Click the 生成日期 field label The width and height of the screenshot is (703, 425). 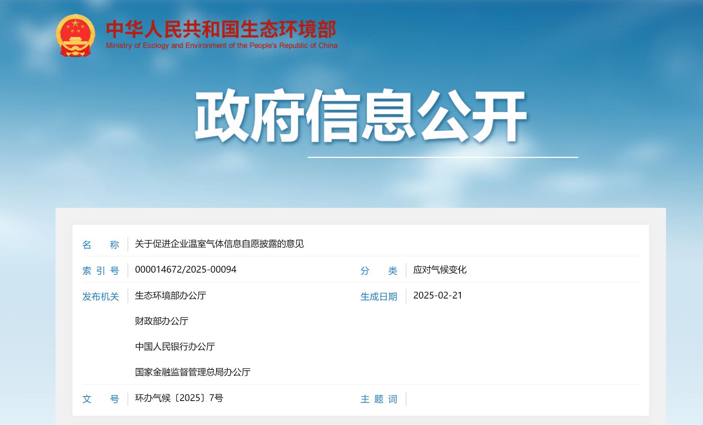click(x=379, y=296)
